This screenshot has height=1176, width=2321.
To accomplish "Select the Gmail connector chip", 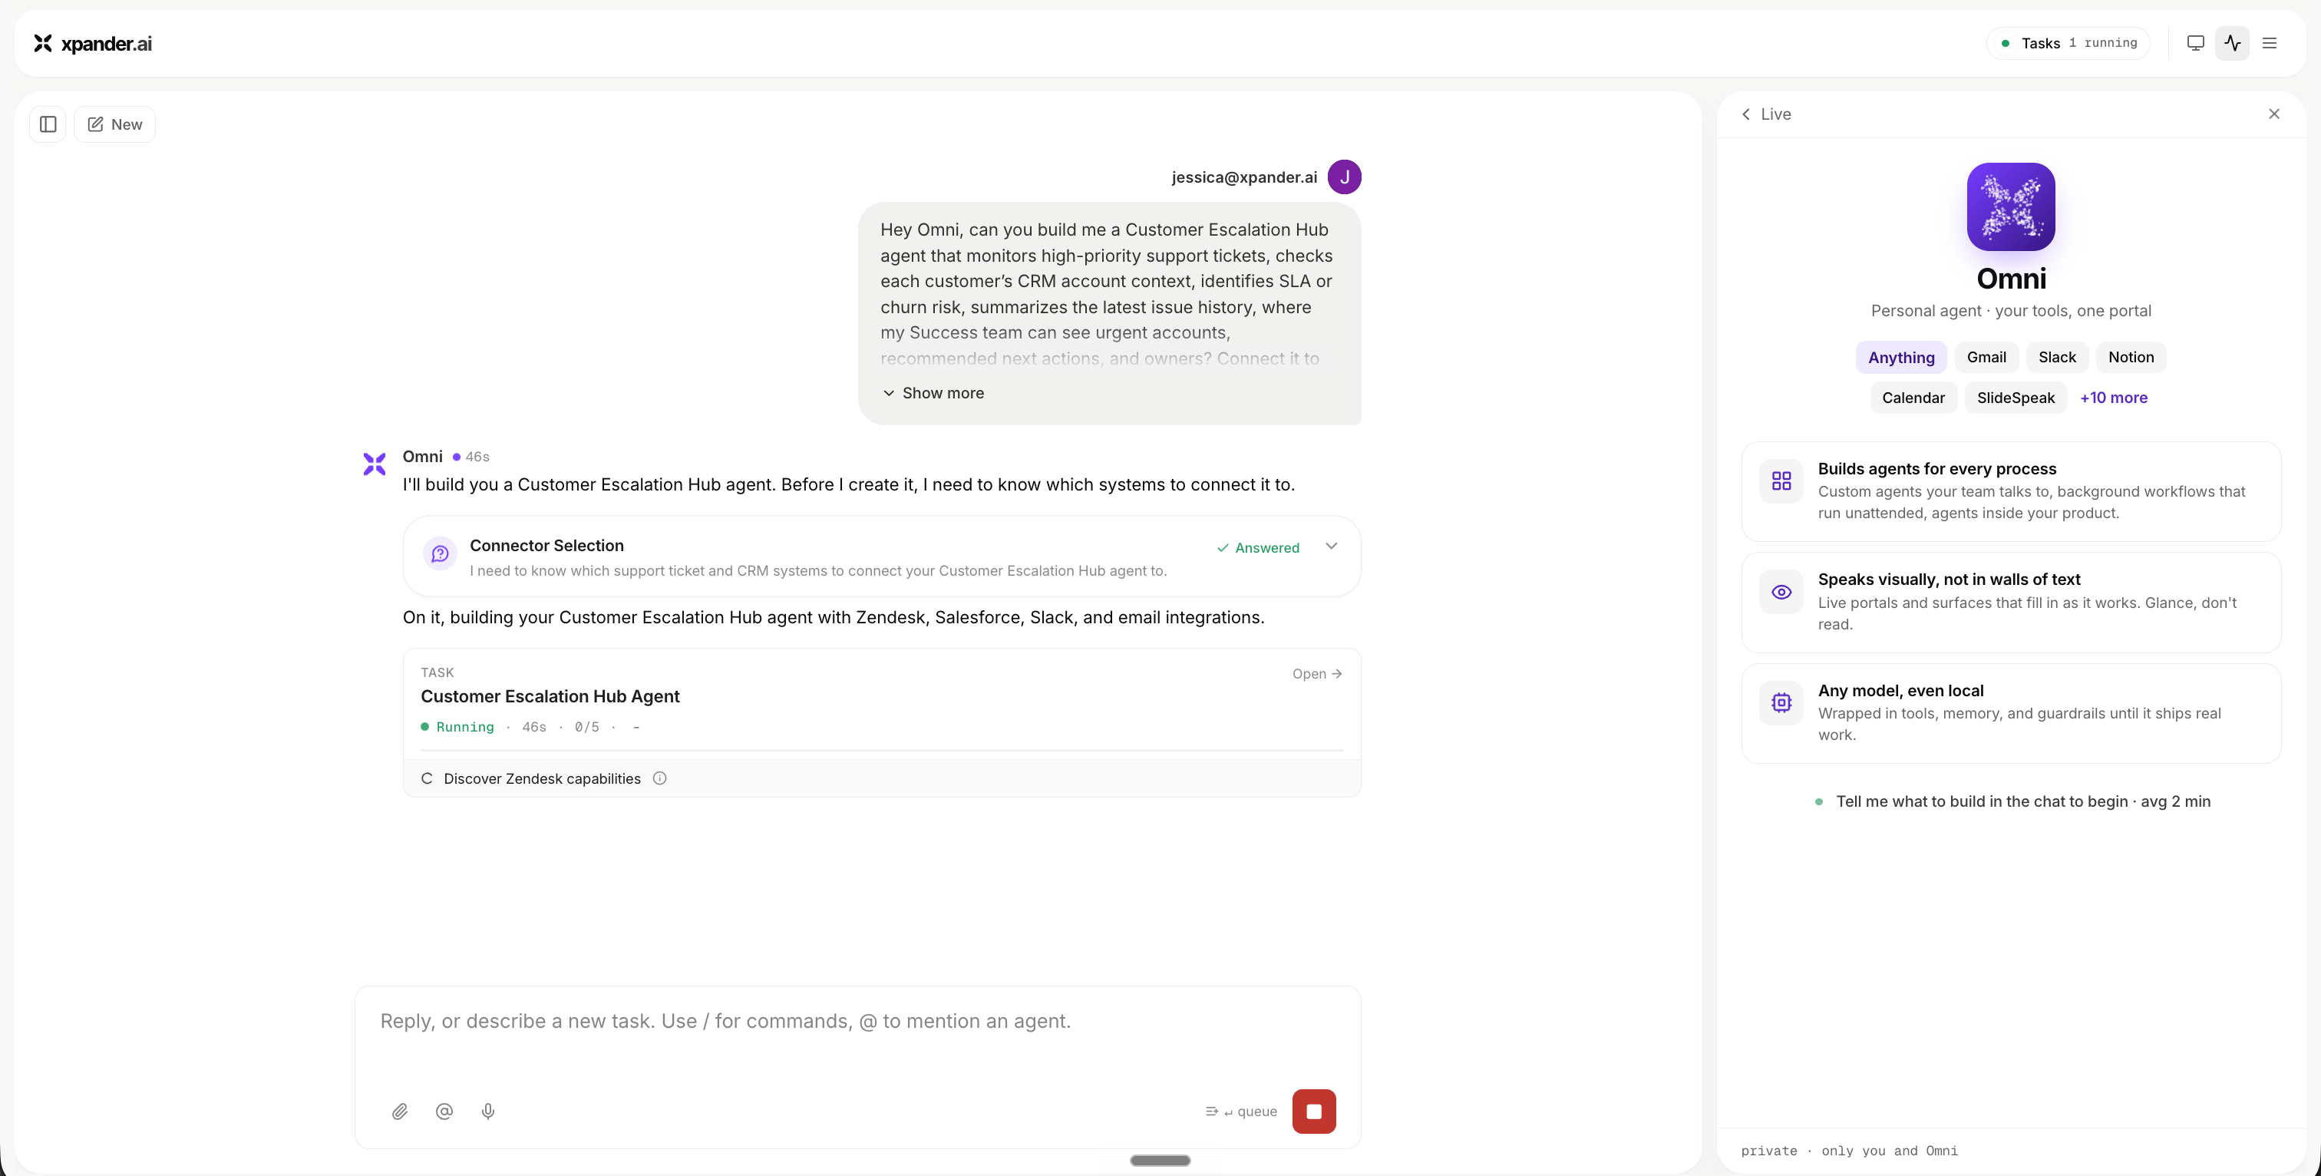I will point(1986,358).
